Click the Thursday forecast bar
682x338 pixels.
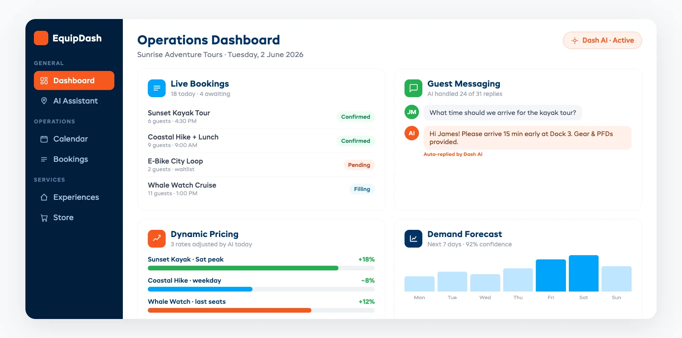click(x=518, y=280)
